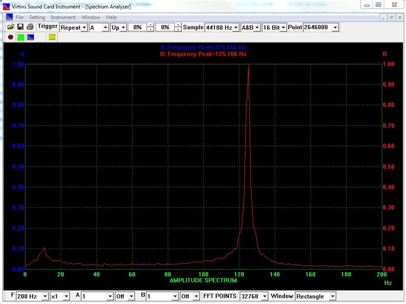This screenshot has height=304, width=406.
Task: Click the small spectrum peak near 10 Hz
Action: click(x=44, y=248)
